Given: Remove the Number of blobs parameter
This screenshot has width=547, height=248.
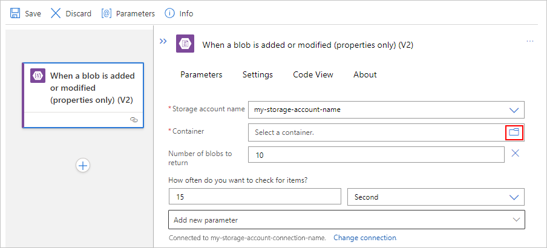Looking at the screenshot, I should 516,153.
